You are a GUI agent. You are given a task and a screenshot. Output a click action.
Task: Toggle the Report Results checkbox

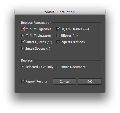click(23, 81)
